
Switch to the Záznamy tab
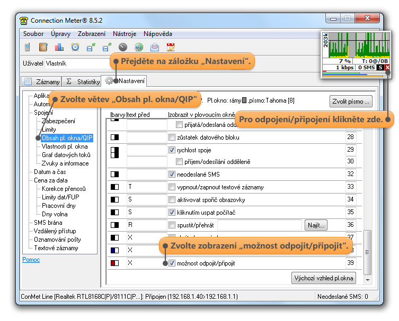pos(41,81)
